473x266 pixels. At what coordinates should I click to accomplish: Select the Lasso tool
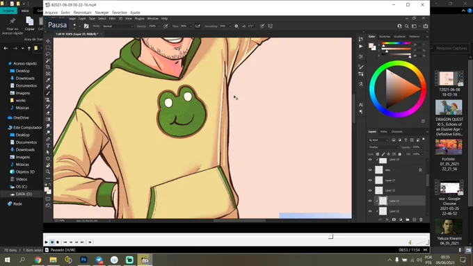point(48,54)
